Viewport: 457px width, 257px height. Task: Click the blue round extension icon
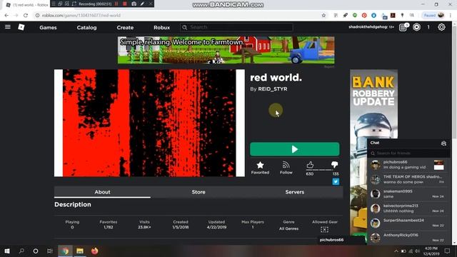pos(373,15)
